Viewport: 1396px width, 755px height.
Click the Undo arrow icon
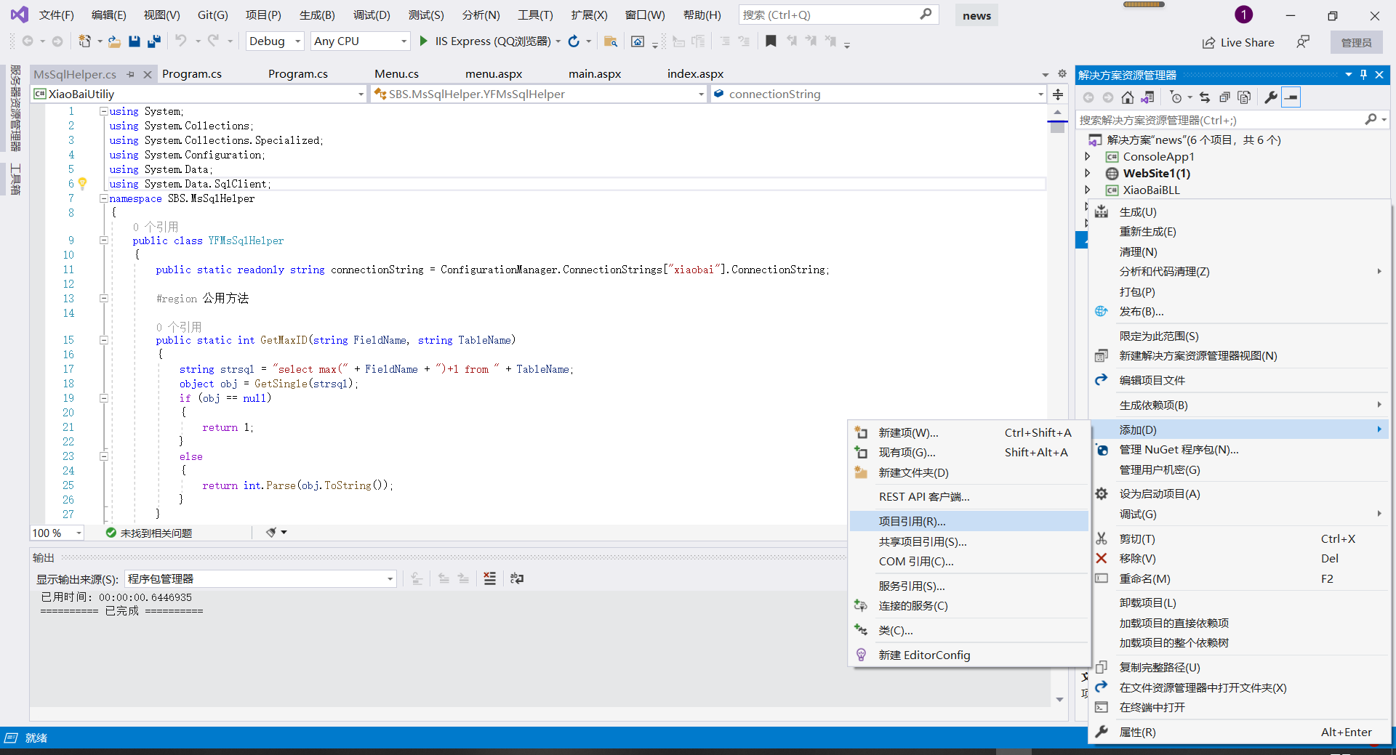click(181, 41)
